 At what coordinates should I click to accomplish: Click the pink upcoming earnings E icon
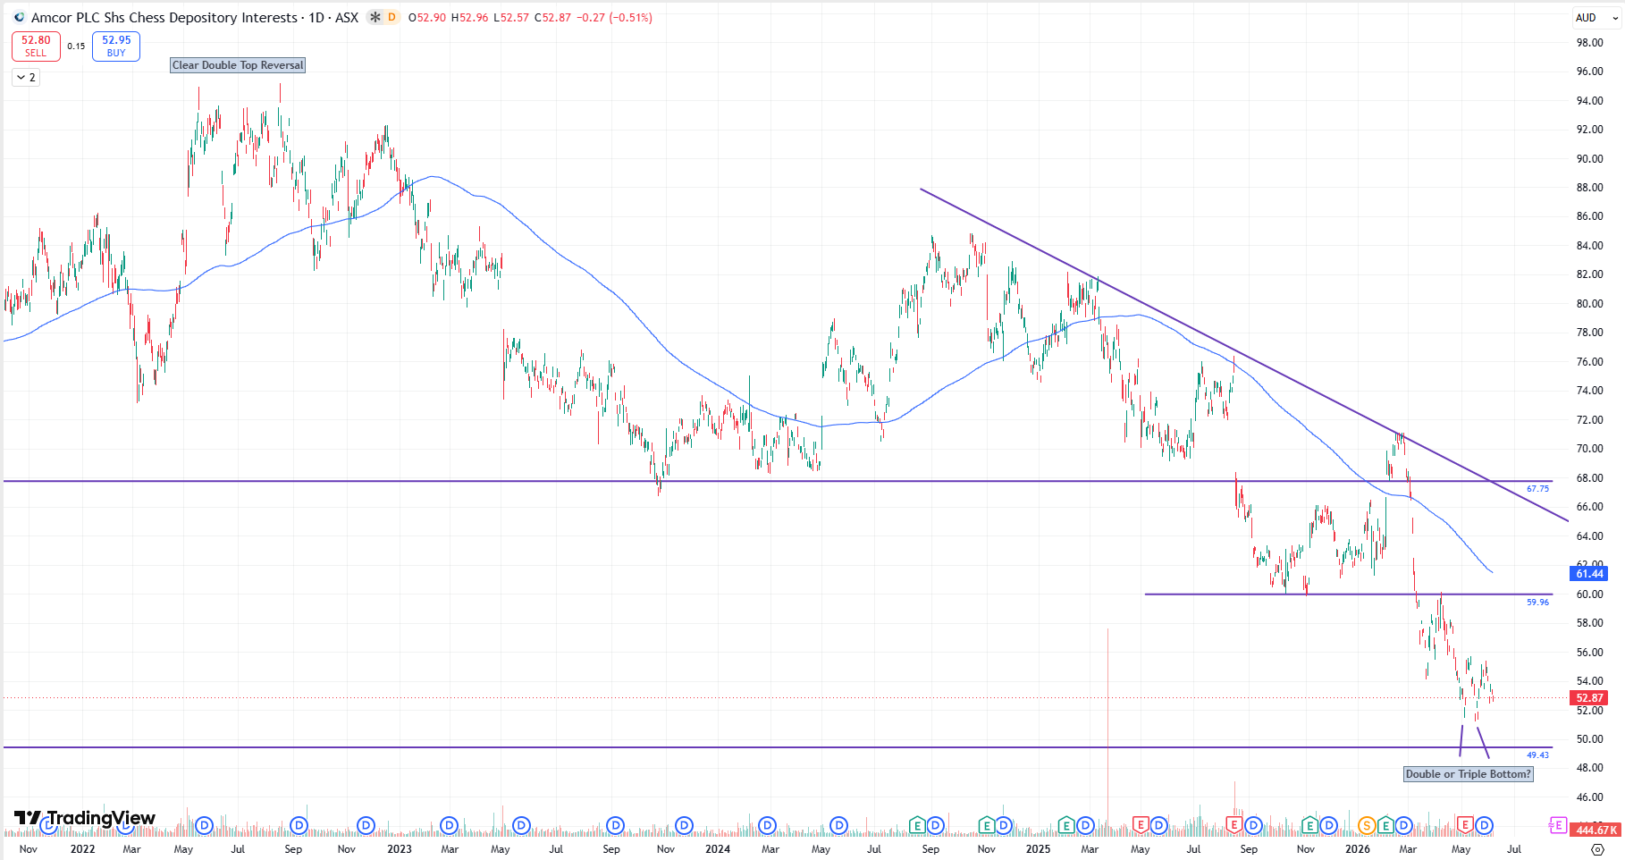click(1557, 825)
